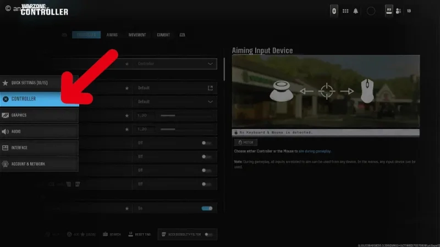Click the Motor tag below the preview
440x247 pixels.
click(246, 142)
